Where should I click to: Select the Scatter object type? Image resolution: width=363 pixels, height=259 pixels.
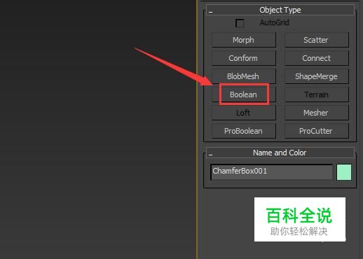(x=317, y=40)
